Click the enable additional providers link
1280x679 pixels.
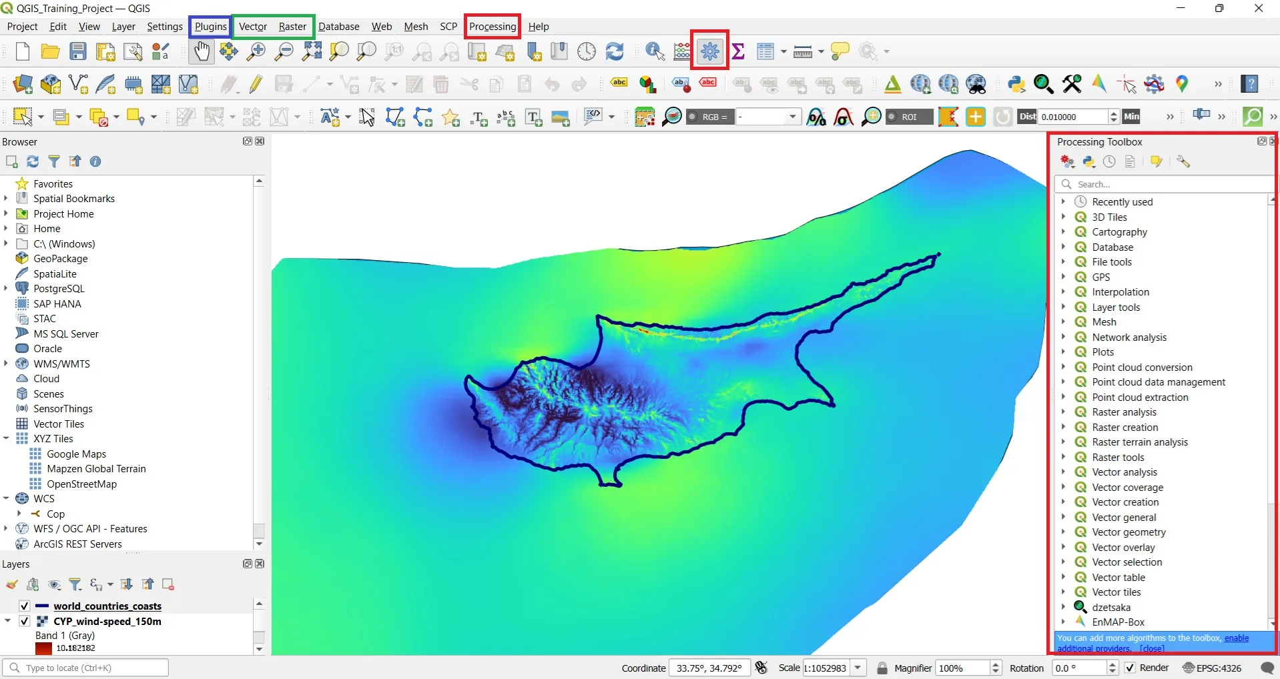click(1236, 638)
